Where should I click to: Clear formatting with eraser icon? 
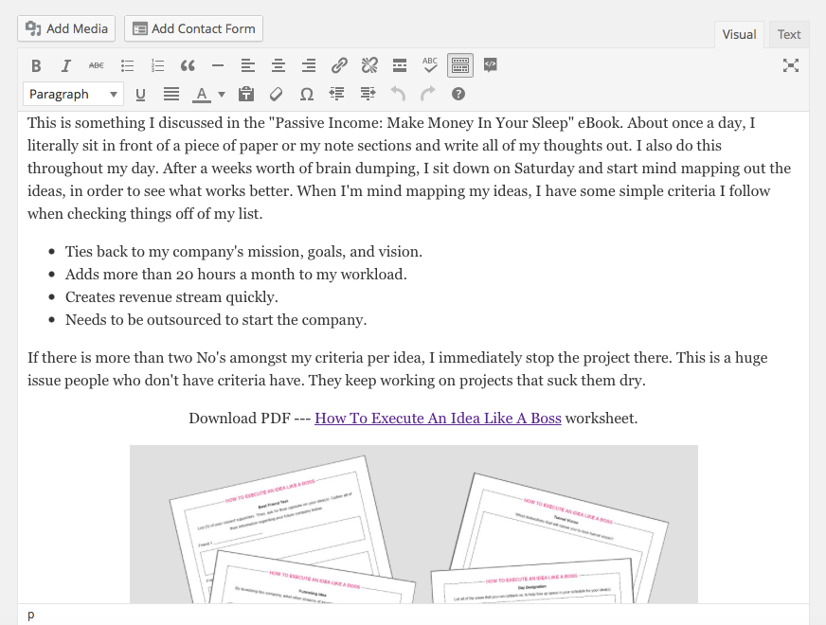(276, 95)
